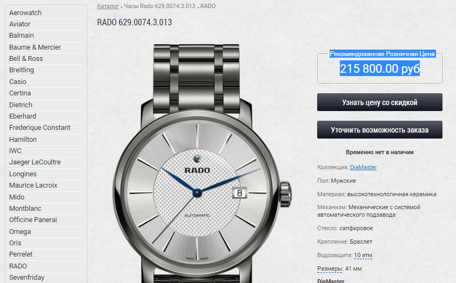
Task: Click 'Уточнить возможность заказа' button
Action: tap(379, 130)
